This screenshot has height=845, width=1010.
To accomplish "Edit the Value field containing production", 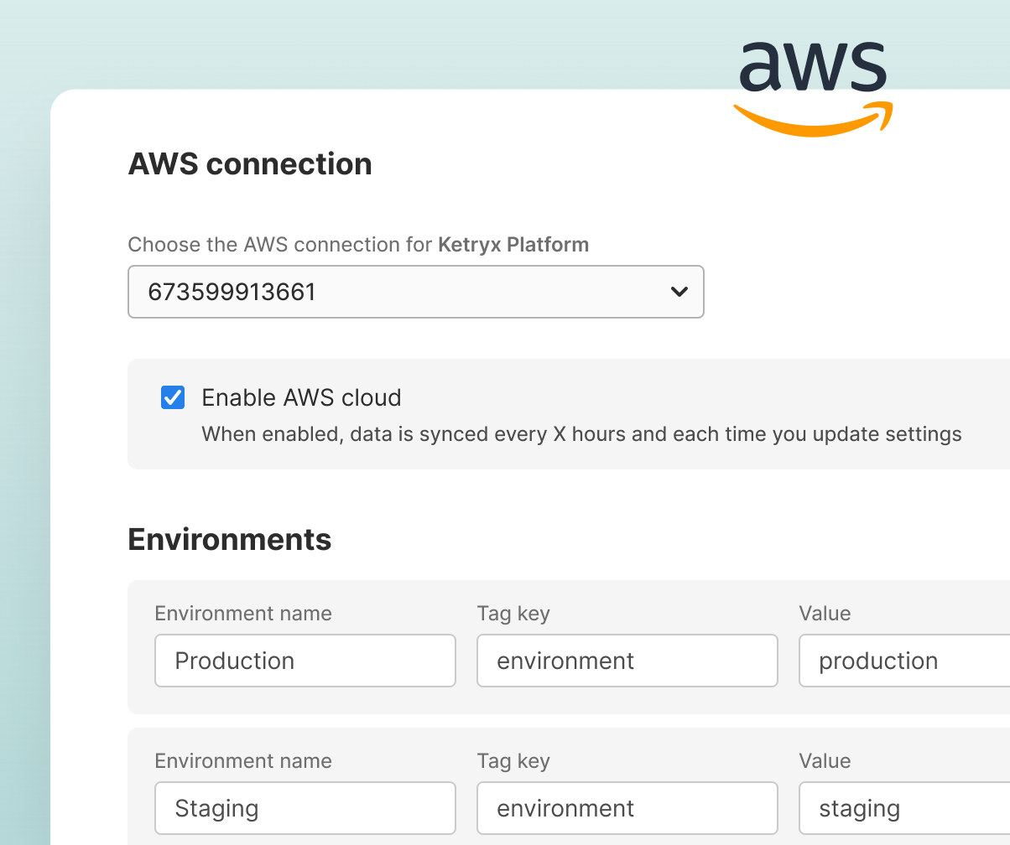I will click(x=904, y=661).
